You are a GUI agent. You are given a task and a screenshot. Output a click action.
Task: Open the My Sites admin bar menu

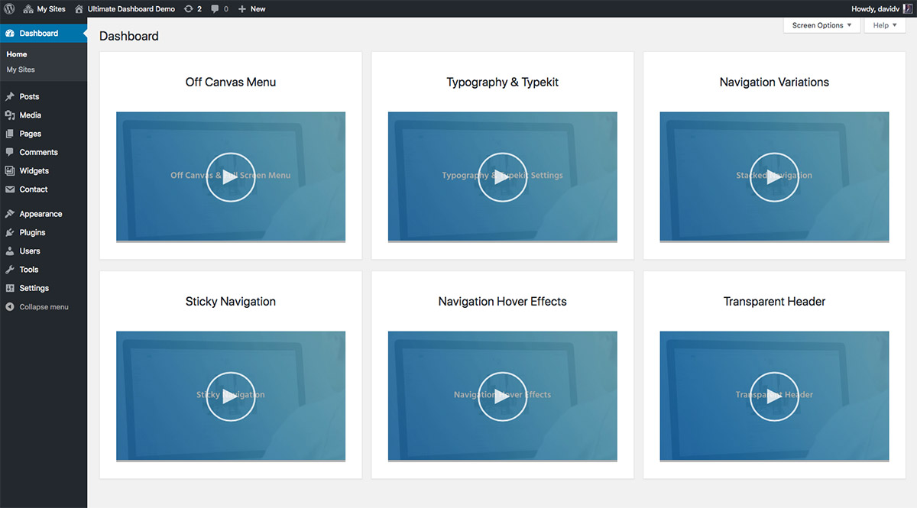click(44, 8)
